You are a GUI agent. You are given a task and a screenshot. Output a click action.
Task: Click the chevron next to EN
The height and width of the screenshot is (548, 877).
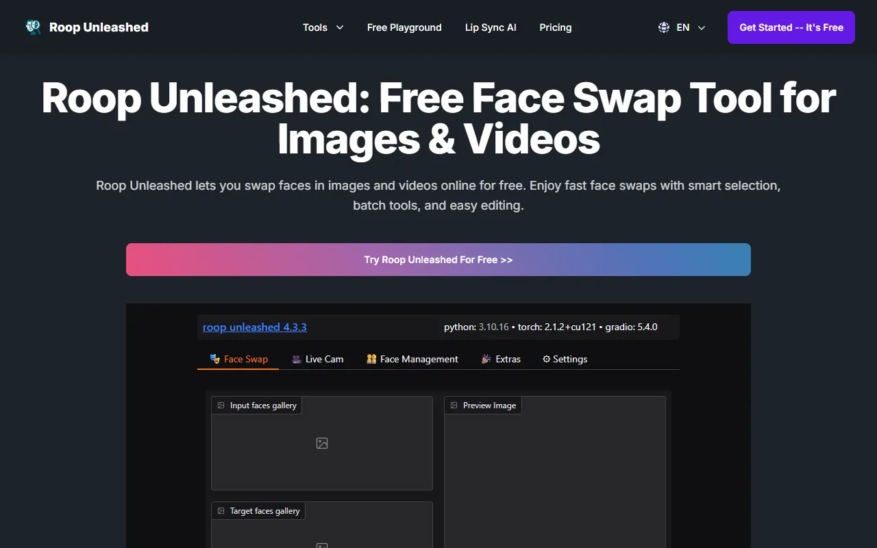coord(702,28)
